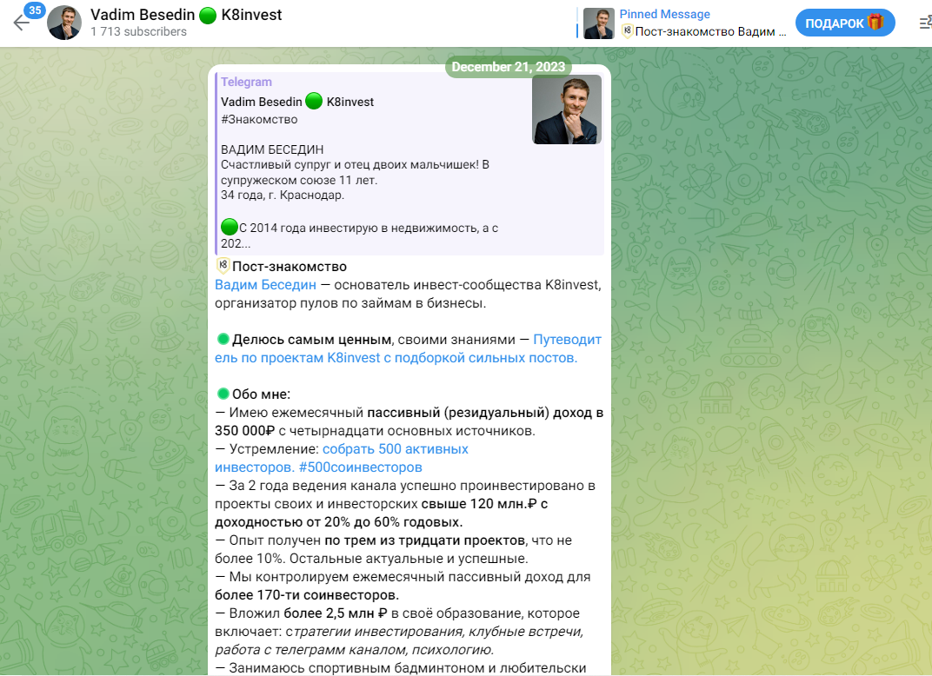
Task: Go back using the arrow icon
Action: click(22, 23)
